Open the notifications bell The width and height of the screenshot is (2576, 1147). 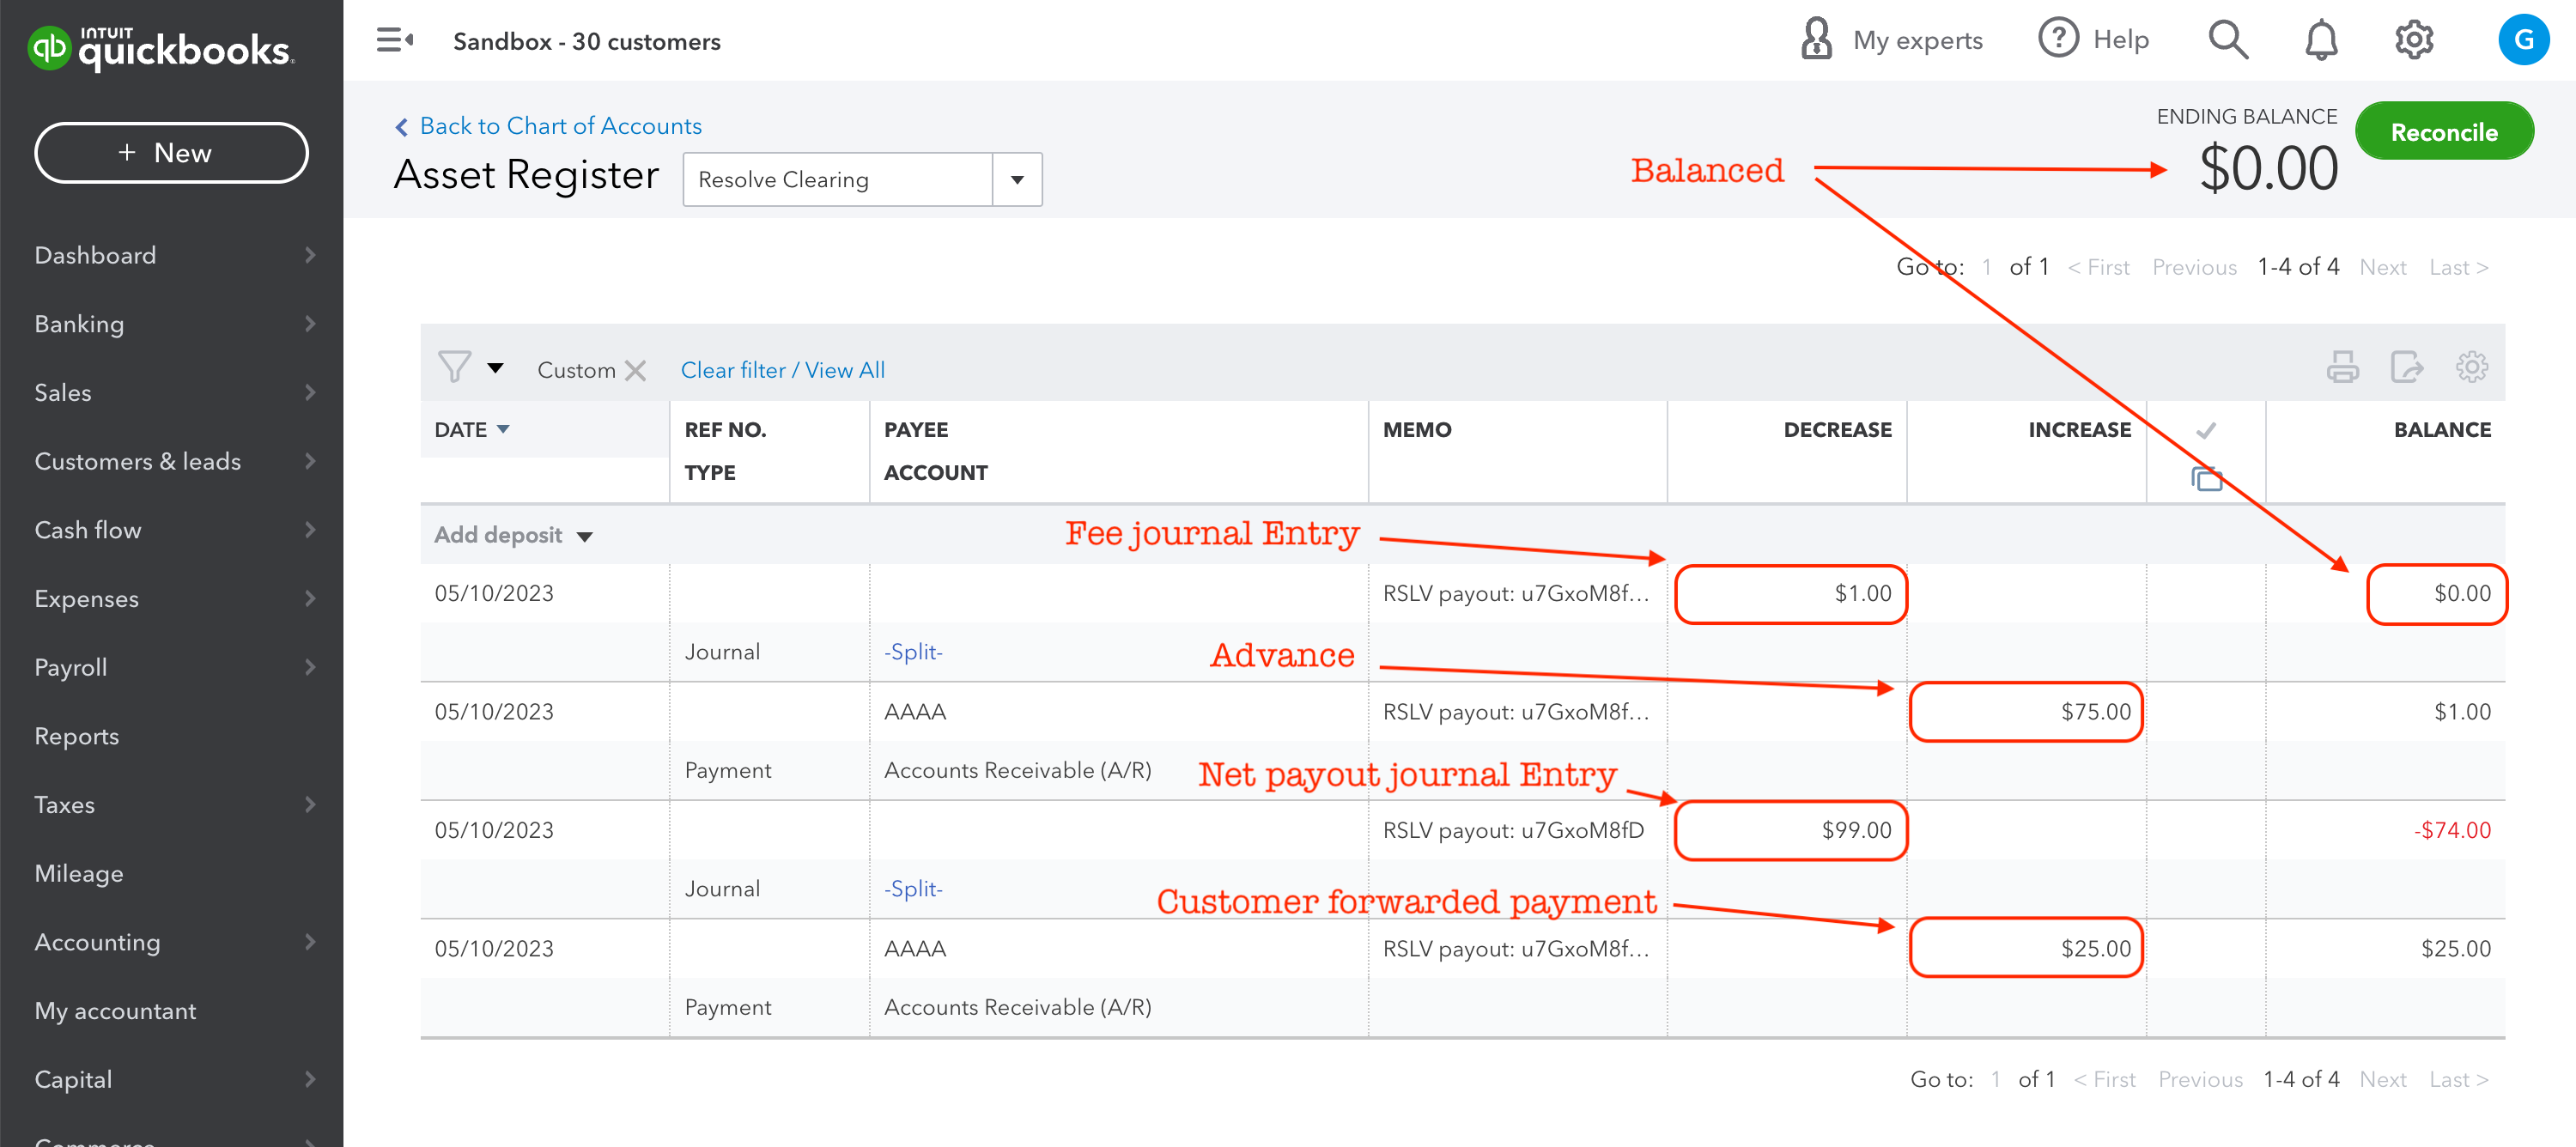click(x=2320, y=40)
